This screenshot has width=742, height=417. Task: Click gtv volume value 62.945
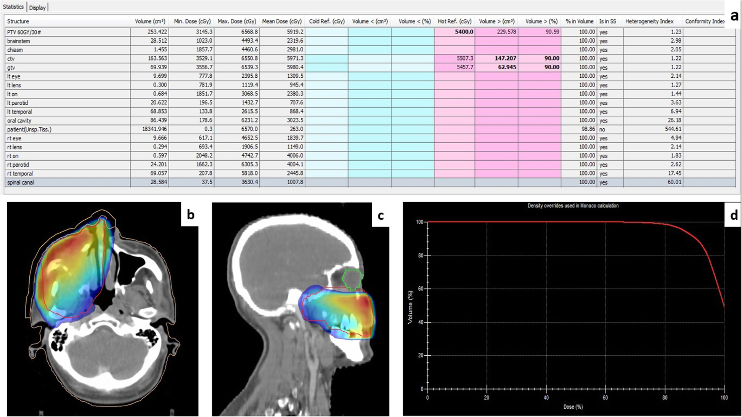(507, 67)
